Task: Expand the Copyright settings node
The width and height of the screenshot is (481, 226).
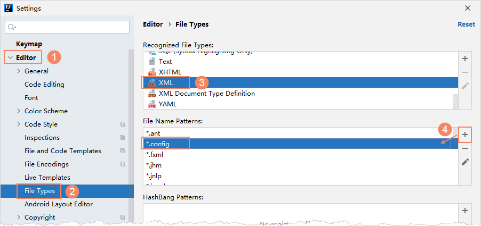Action: (x=19, y=217)
